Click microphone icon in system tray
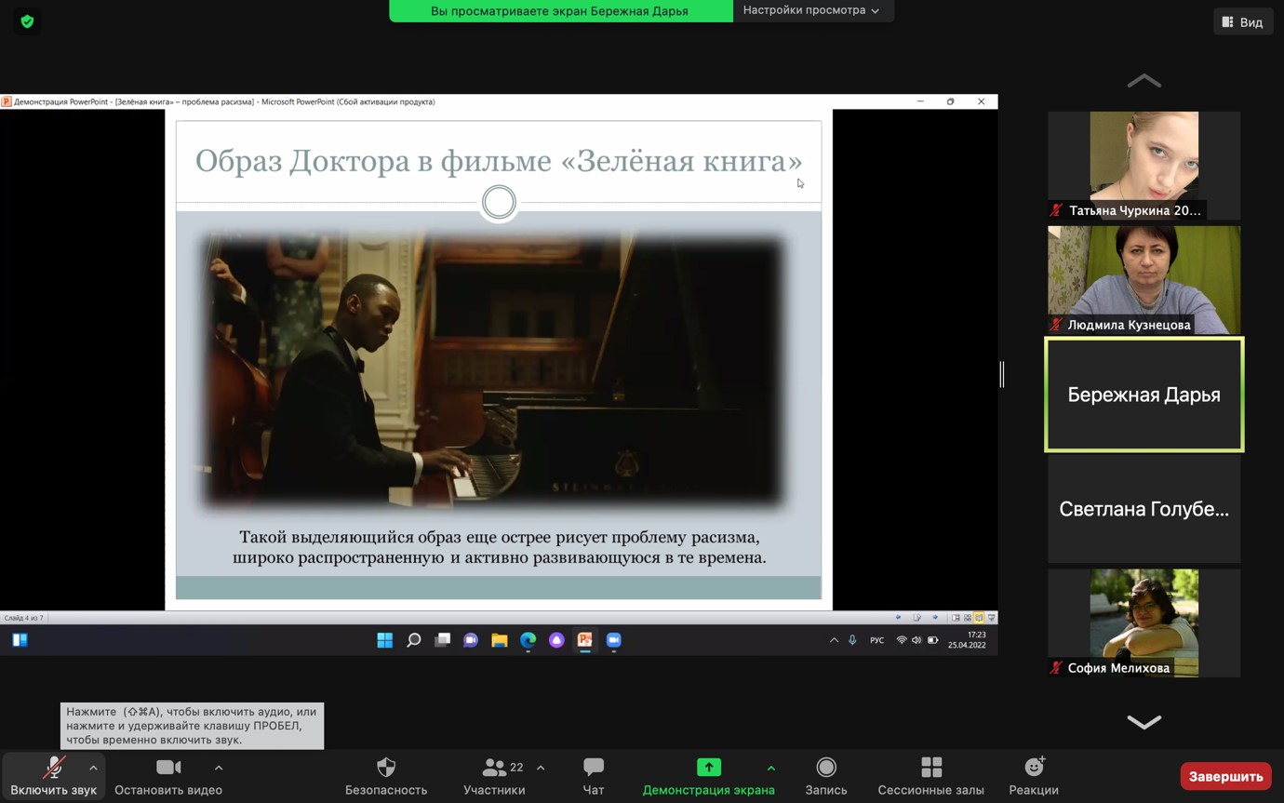The width and height of the screenshot is (1284, 803). point(852,640)
